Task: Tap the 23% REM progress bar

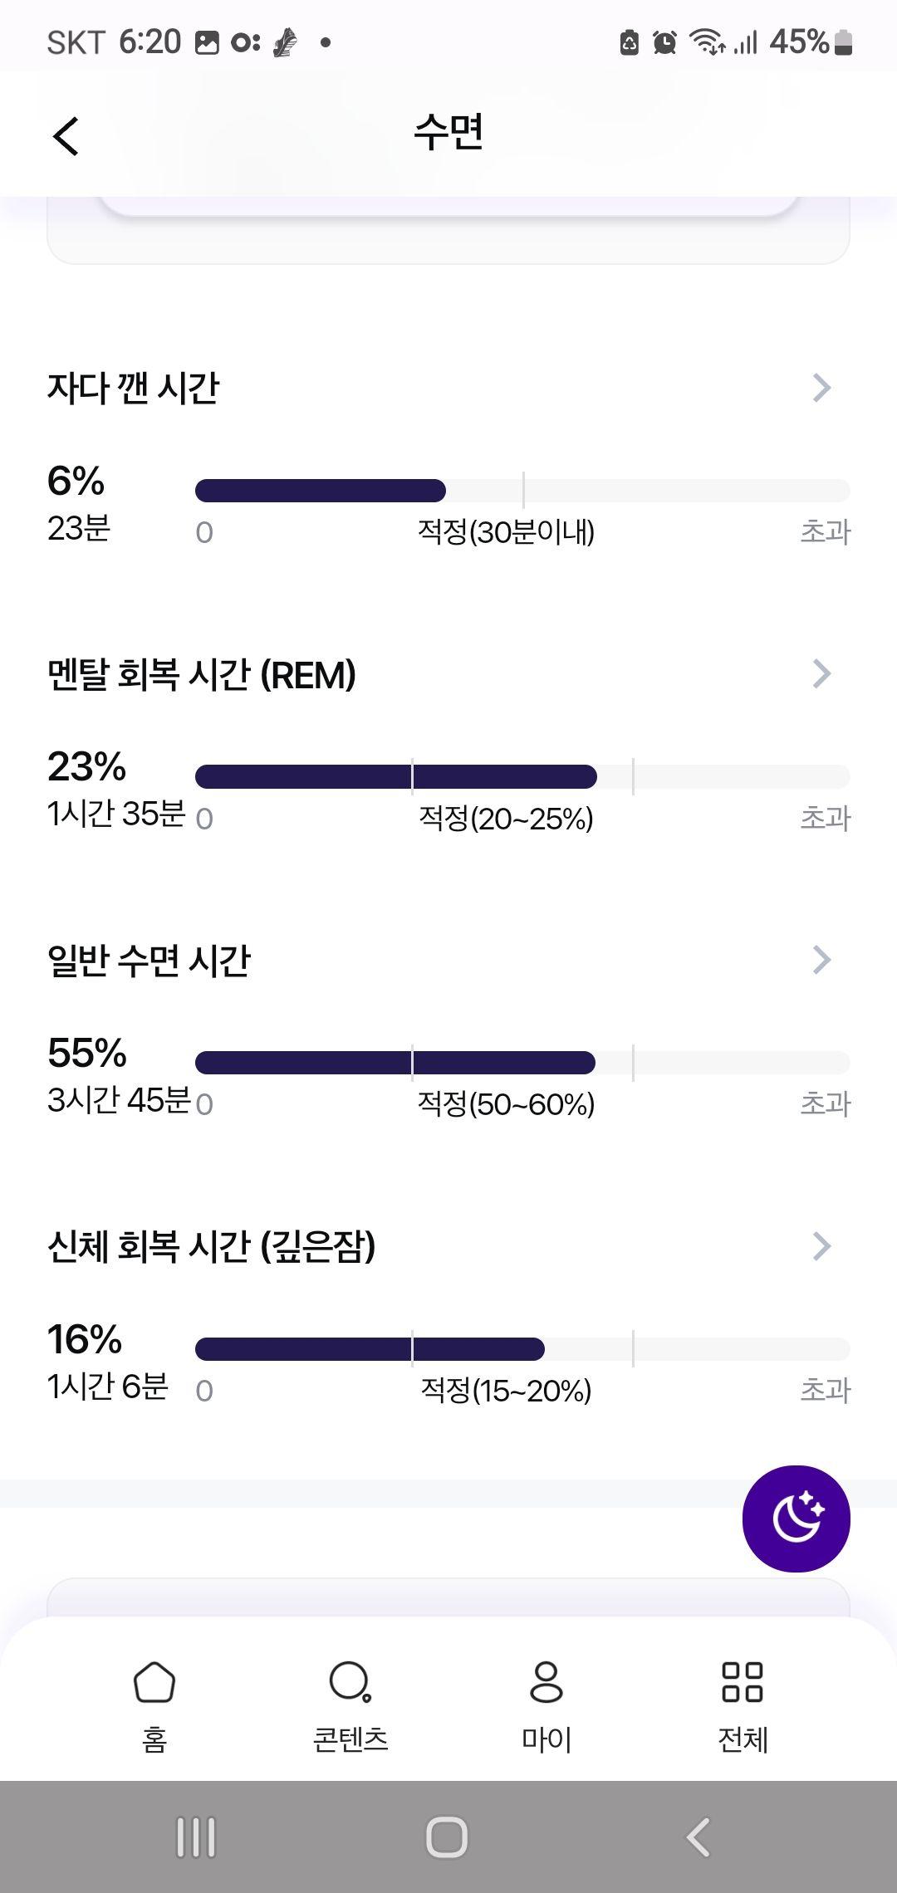Action: [522, 776]
